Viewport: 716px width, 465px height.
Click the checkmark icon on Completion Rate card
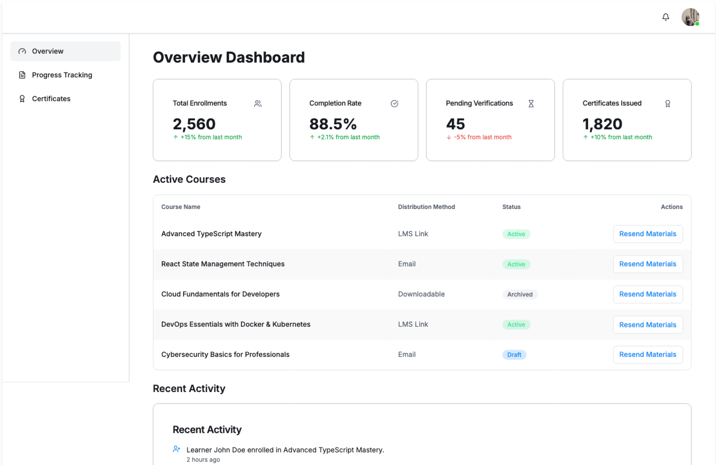click(394, 104)
